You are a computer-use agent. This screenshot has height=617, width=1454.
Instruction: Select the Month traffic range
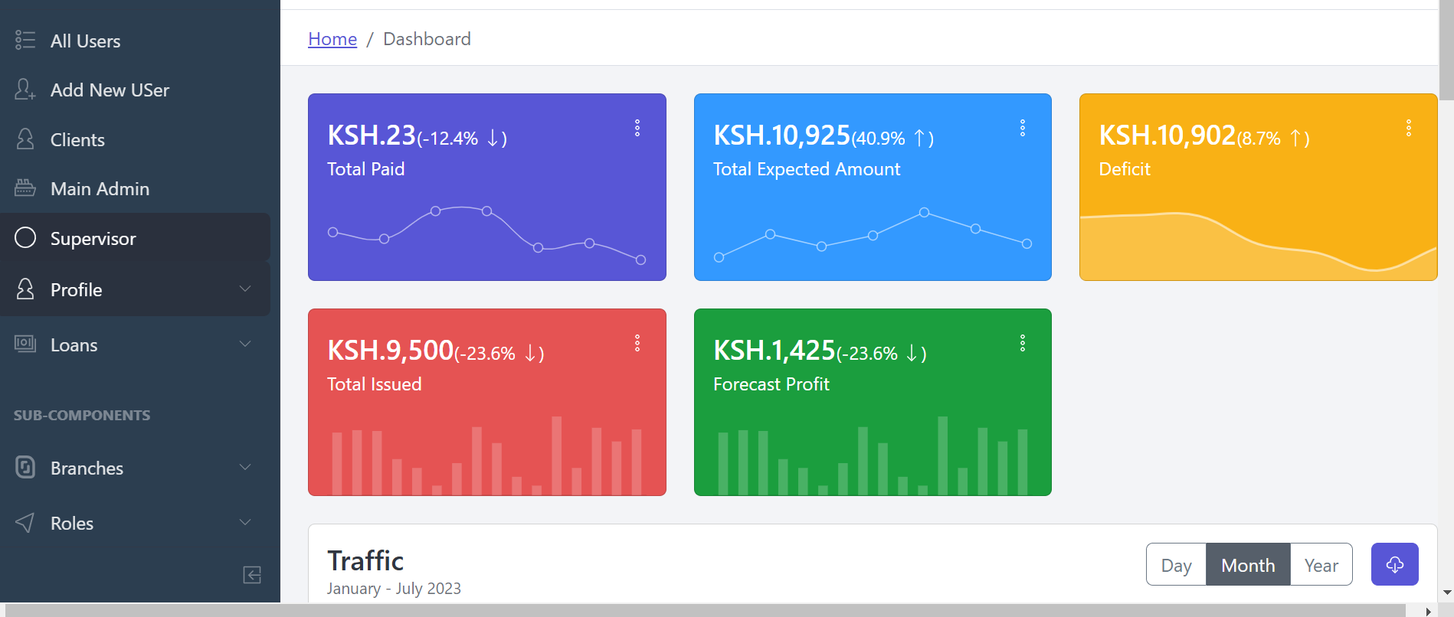1248,565
